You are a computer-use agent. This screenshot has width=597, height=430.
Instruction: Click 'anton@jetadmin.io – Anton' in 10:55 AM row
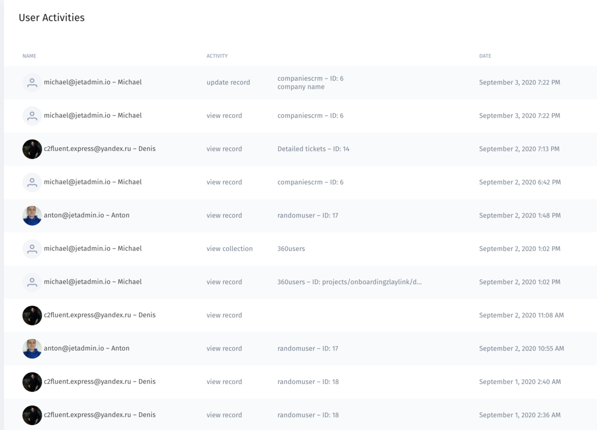click(x=86, y=348)
